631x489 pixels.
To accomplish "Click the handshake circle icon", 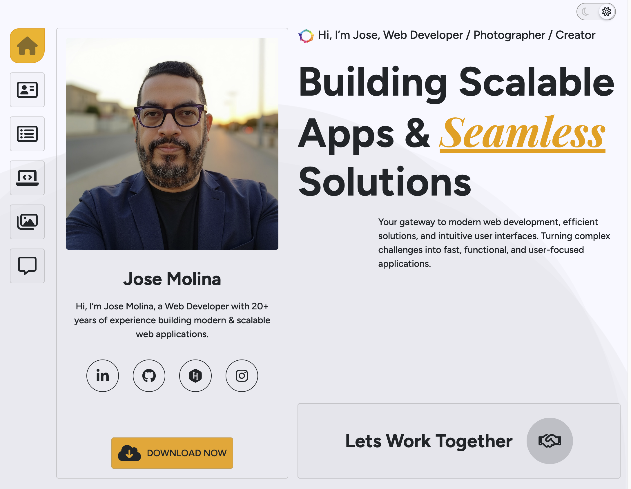I will [x=550, y=441].
